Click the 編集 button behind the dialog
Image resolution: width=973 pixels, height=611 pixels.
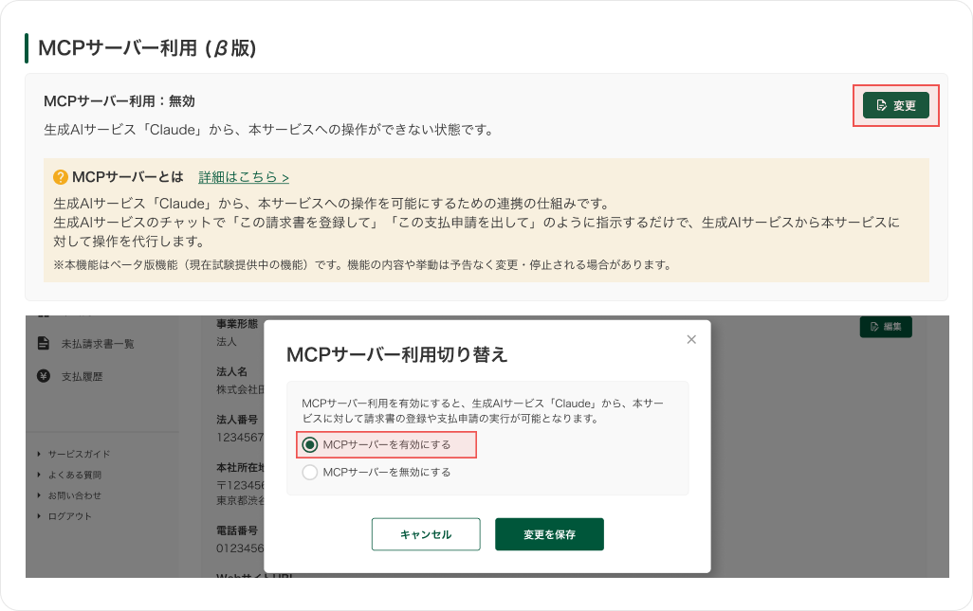886,327
